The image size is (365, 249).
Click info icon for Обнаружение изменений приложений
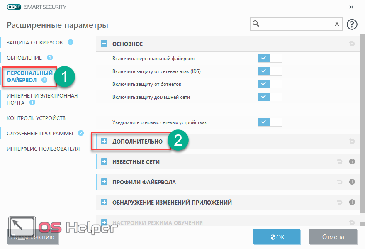click(x=352, y=203)
